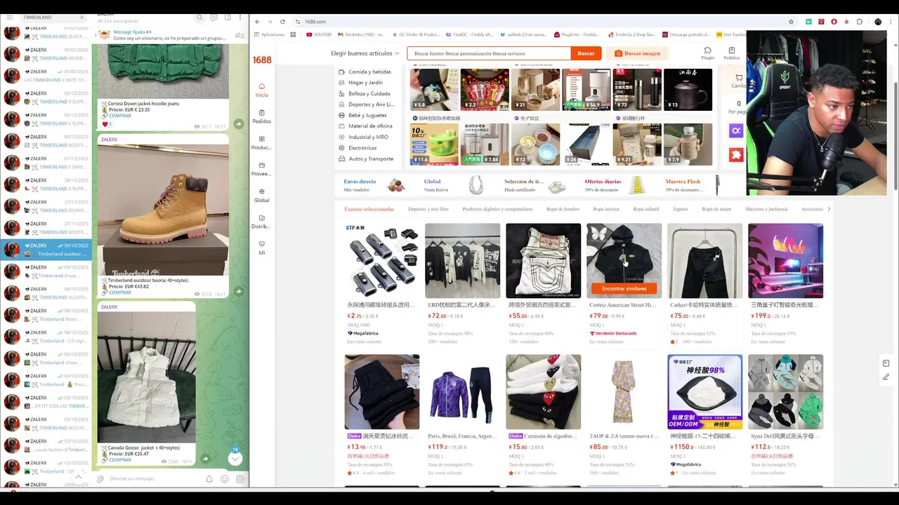Open Pedidos icon in 1688 header
The width and height of the screenshot is (899, 505).
pos(731,53)
